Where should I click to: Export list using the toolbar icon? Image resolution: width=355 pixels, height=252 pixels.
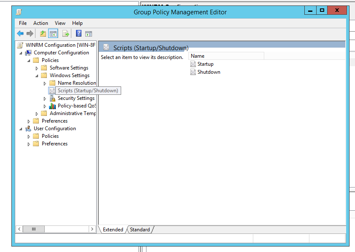pyautogui.click(x=66, y=34)
